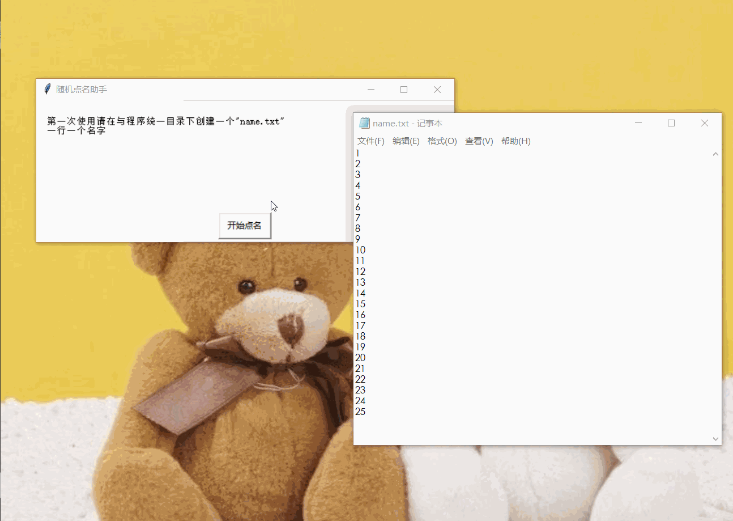Click the Notepad icon in name.txt title bar

coord(364,123)
